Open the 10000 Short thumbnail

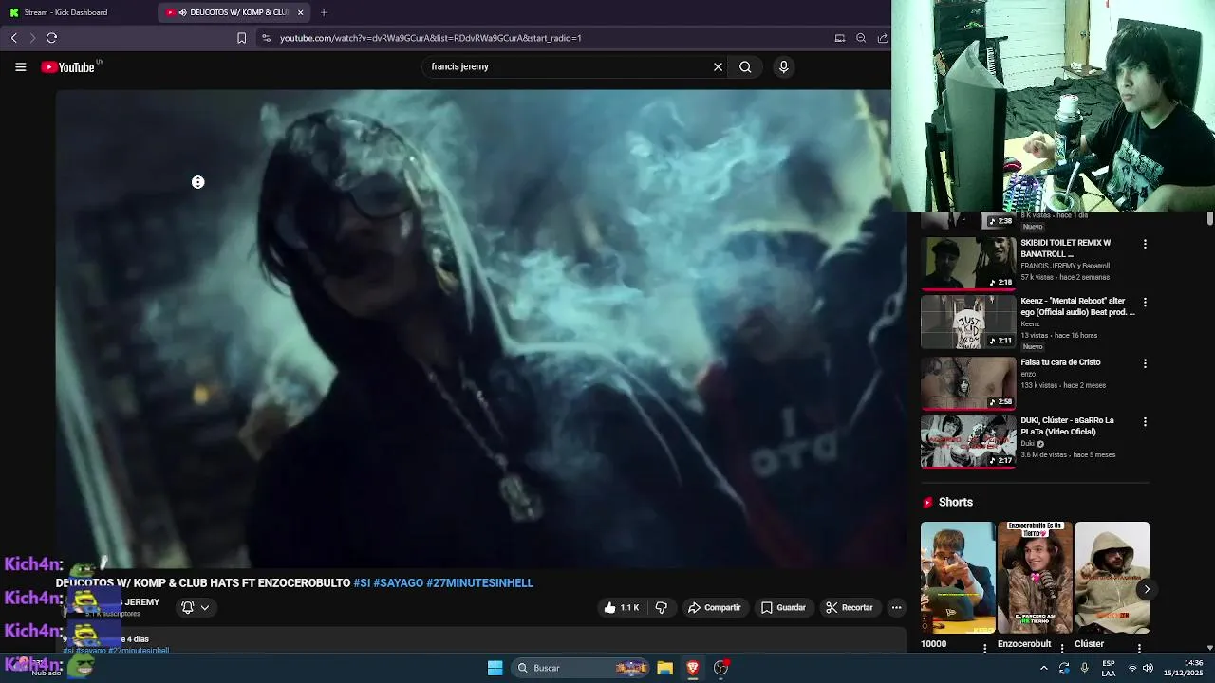[x=958, y=578]
